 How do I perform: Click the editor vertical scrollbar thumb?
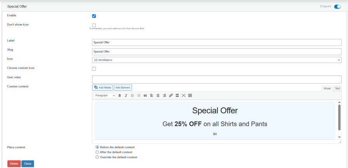339,117
